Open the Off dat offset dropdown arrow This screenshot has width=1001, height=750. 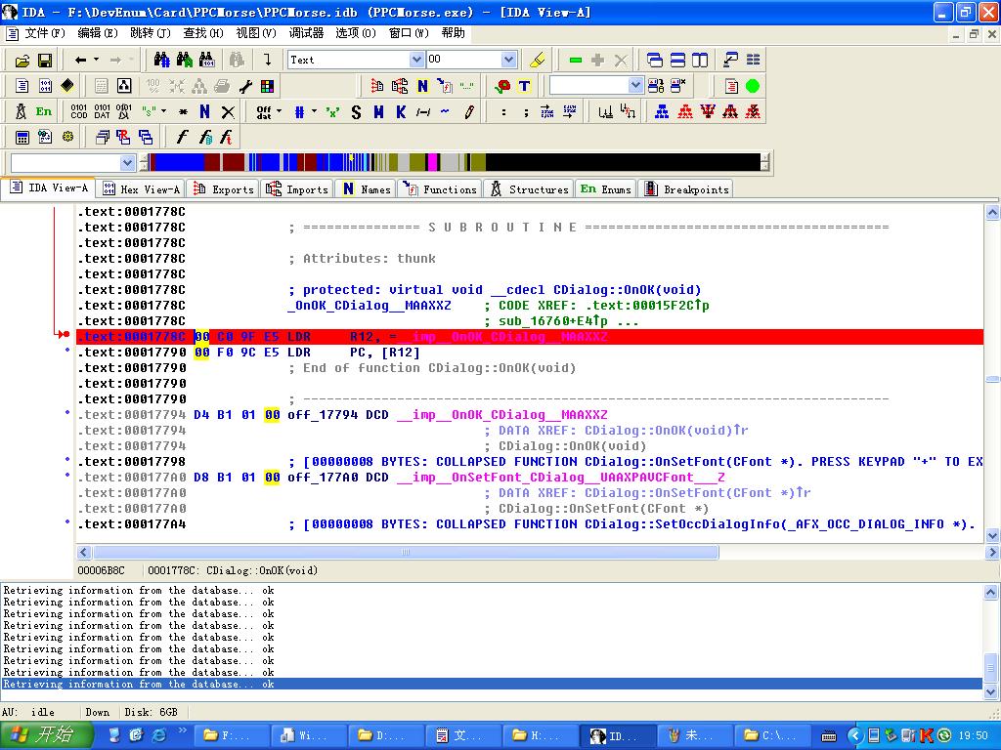[x=279, y=111]
